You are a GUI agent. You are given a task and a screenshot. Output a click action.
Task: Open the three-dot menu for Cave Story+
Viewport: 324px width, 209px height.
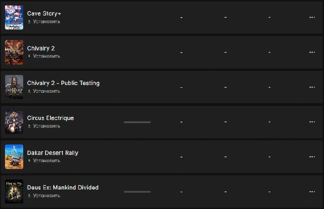(x=312, y=17)
